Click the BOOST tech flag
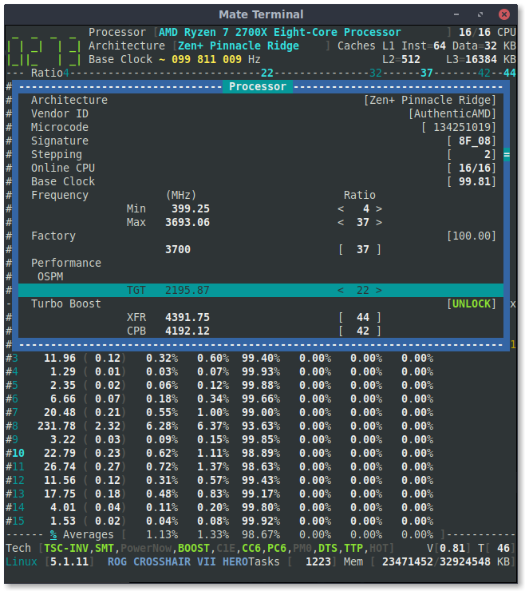525x591 pixels. (x=194, y=548)
